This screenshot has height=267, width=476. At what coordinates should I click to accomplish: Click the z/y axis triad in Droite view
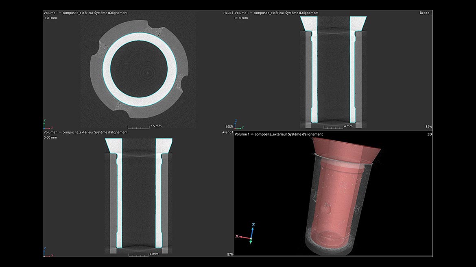point(239,125)
